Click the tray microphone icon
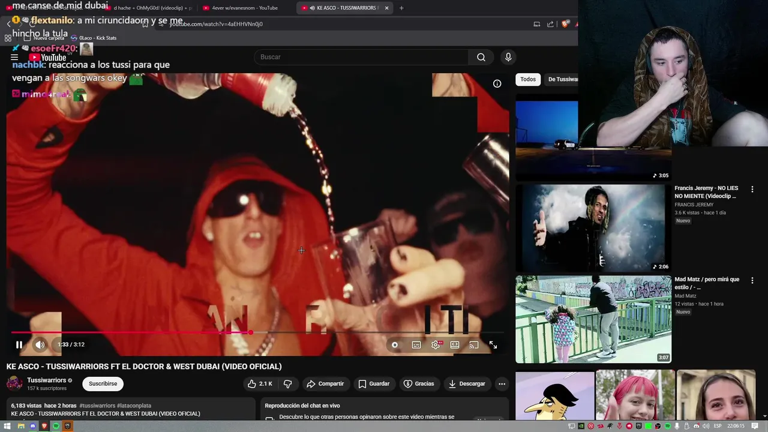The height and width of the screenshot is (432, 768). tap(677, 426)
